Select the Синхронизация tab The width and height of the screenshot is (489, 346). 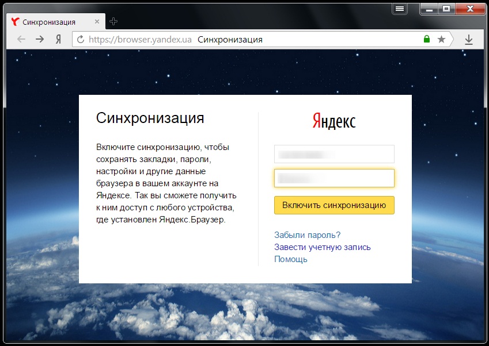coord(56,21)
